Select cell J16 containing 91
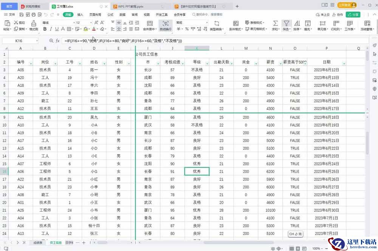The image size is (378, 251). [x=172, y=172]
